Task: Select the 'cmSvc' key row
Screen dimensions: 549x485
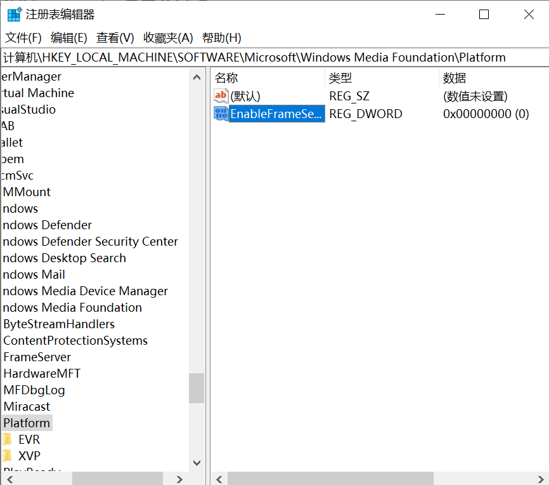Action: coord(18,176)
